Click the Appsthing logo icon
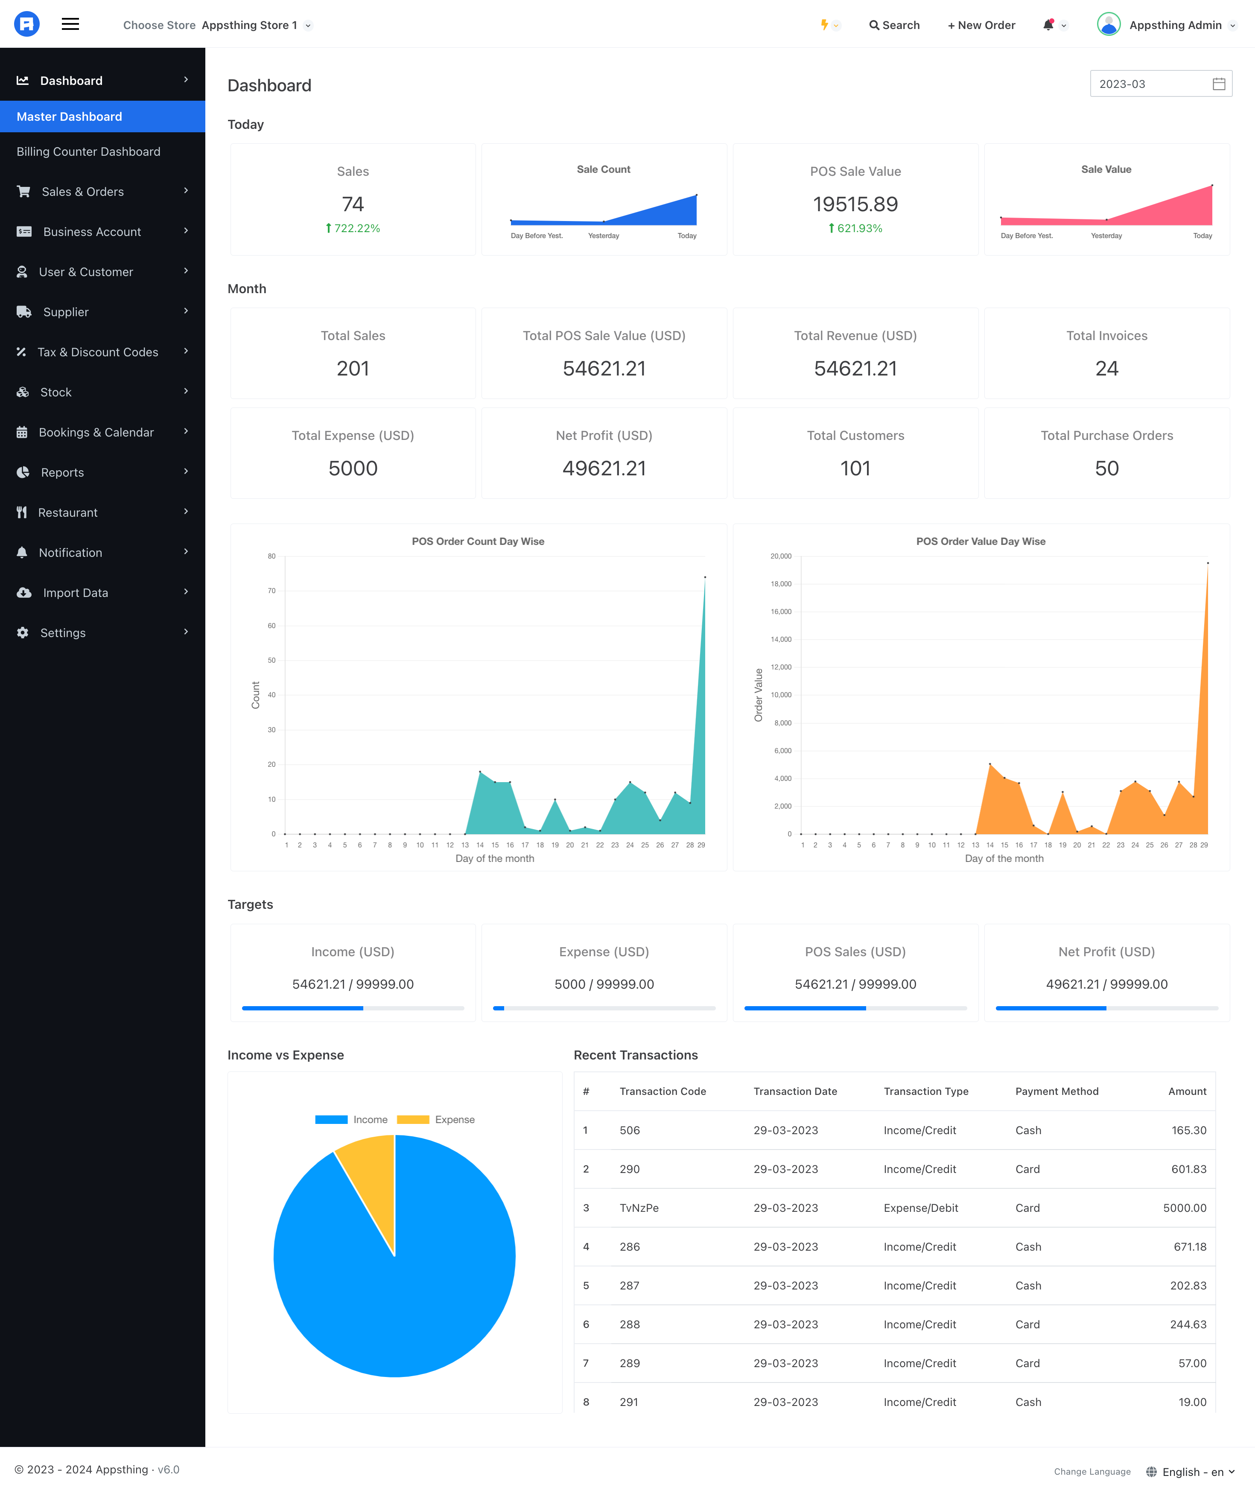The width and height of the screenshot is (1255, 1496). [26, 24]
